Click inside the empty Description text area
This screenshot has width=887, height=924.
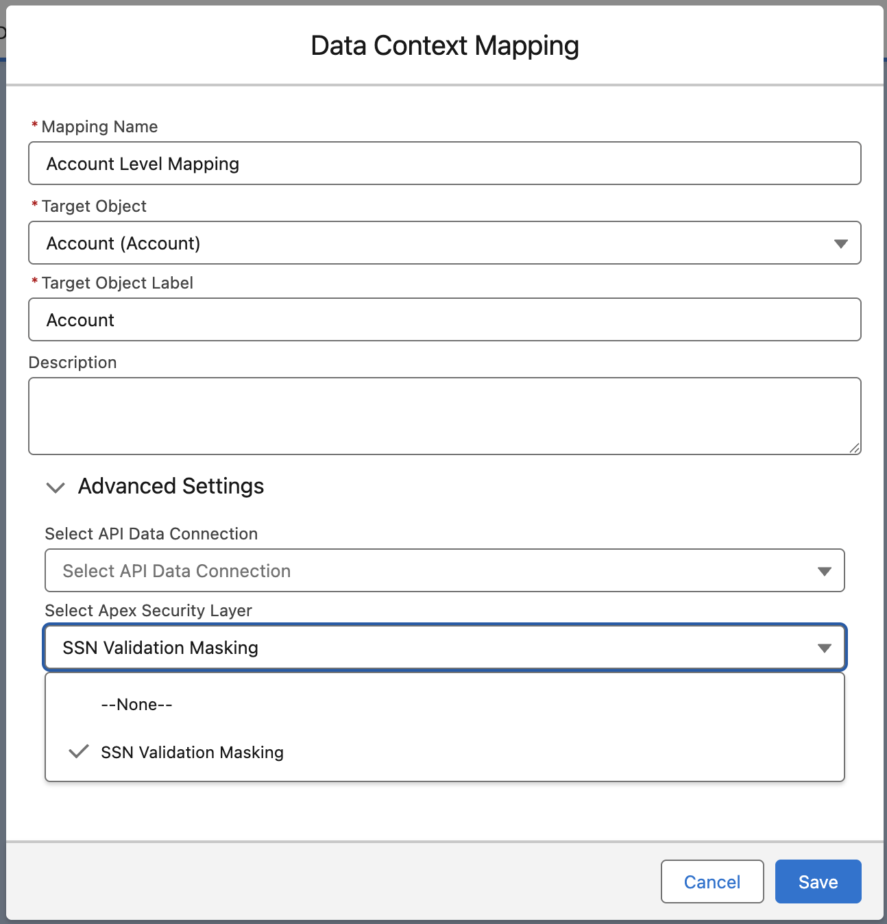pos(444,415)
